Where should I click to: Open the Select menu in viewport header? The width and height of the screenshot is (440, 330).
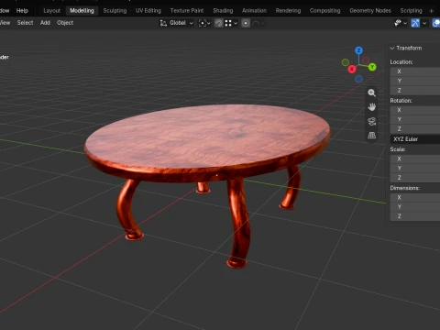(25, 23)
